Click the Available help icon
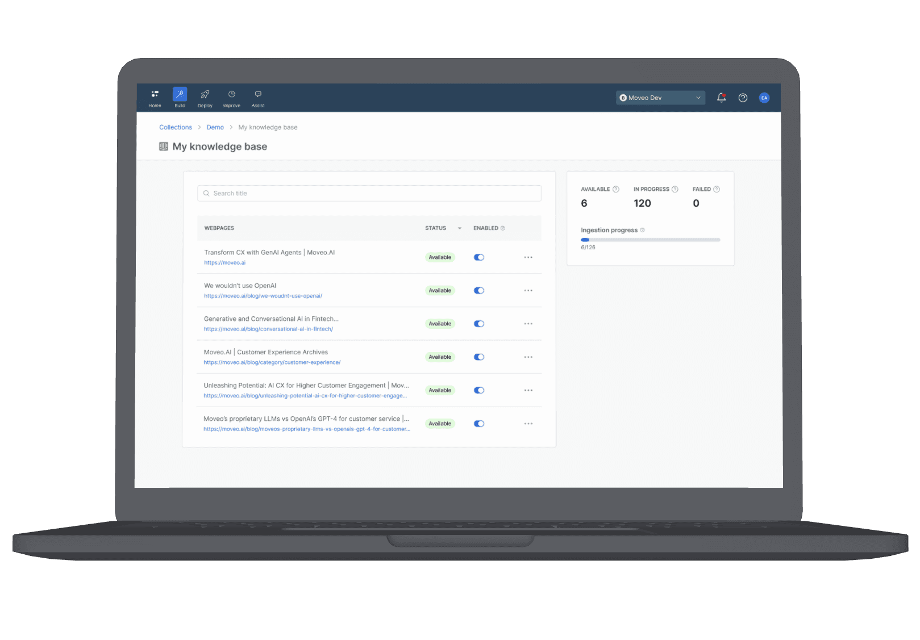Screen dimensions: 920x640 (616, 189)
